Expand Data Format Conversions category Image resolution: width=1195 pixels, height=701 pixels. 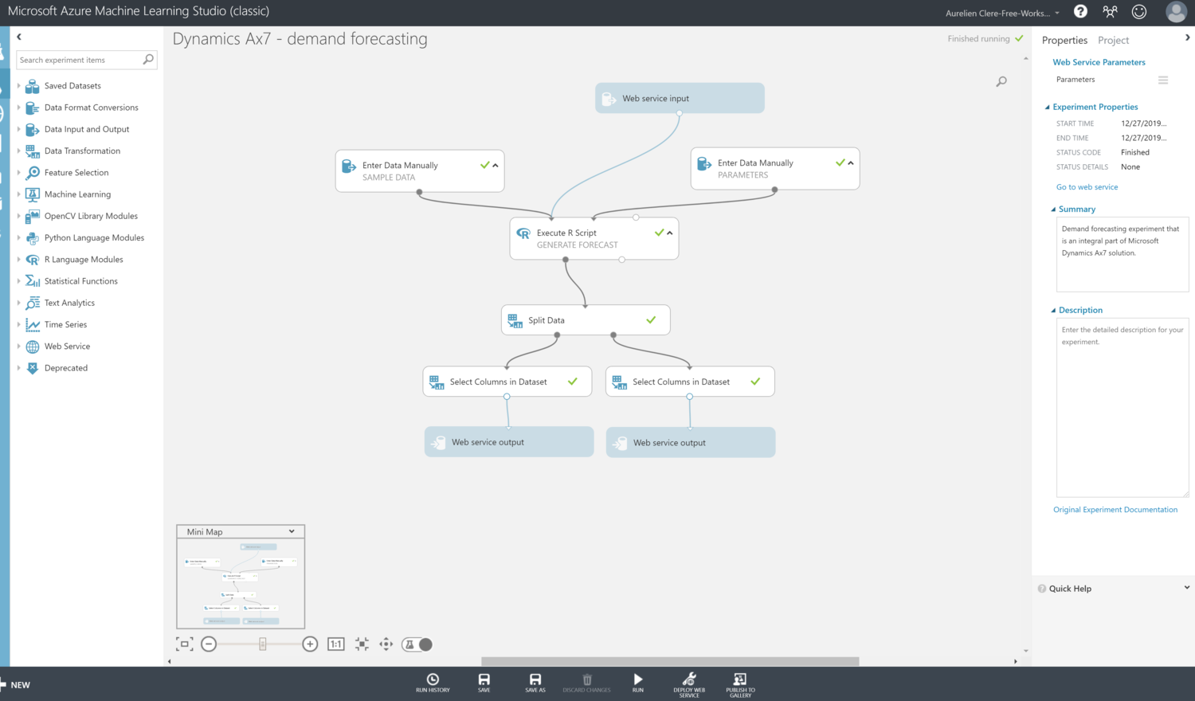pyautogui.click(x=18, y=107)
